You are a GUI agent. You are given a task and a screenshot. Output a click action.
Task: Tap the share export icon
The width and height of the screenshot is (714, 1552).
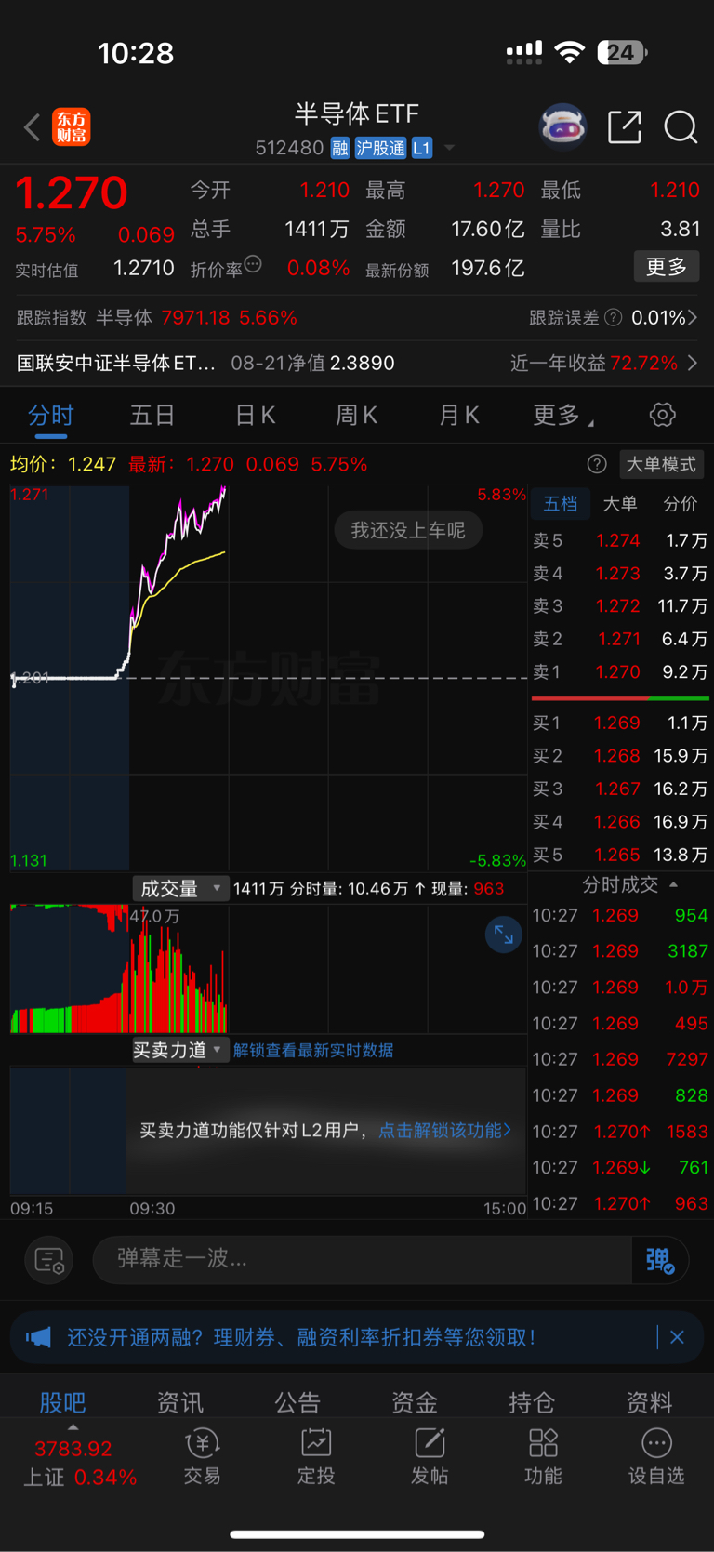tap(625, 126)
